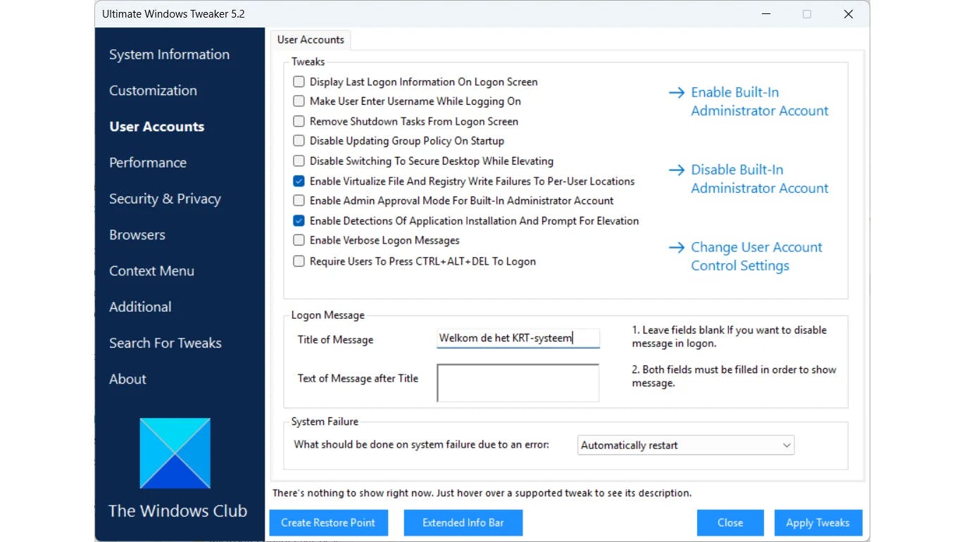Screen dimensions: 964x542
Task: Click the 'Ultimate Windows Tweaker 5.2' title text
Action: click(x=173, y=14)
